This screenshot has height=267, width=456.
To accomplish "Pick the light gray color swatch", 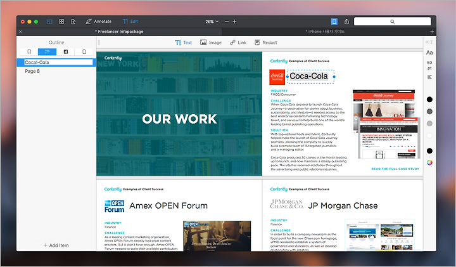I will [429, 124].
